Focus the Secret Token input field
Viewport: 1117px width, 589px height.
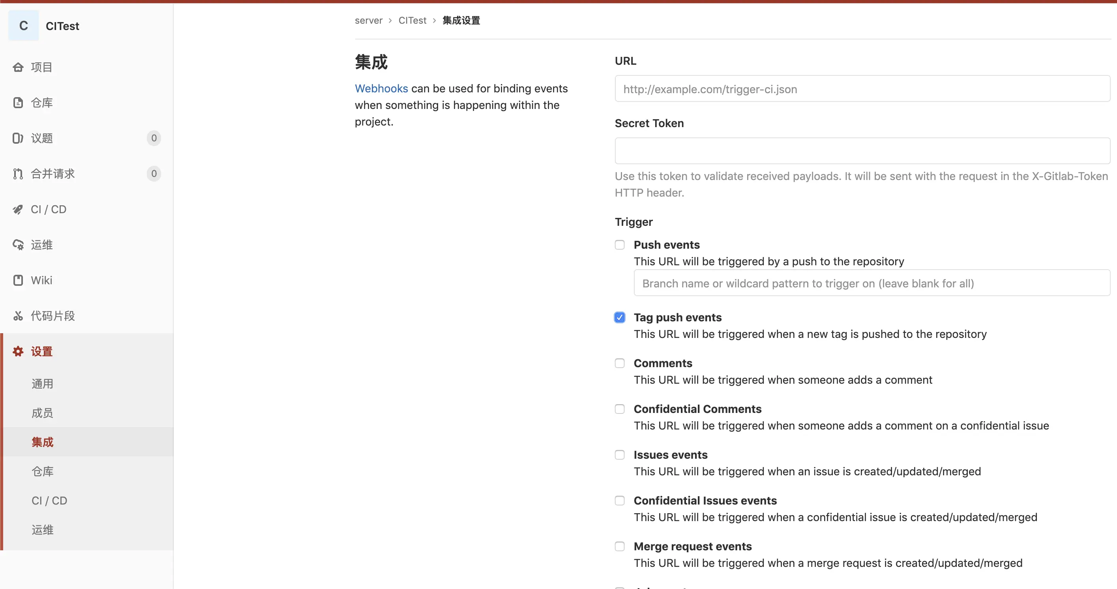click(862, 151)
